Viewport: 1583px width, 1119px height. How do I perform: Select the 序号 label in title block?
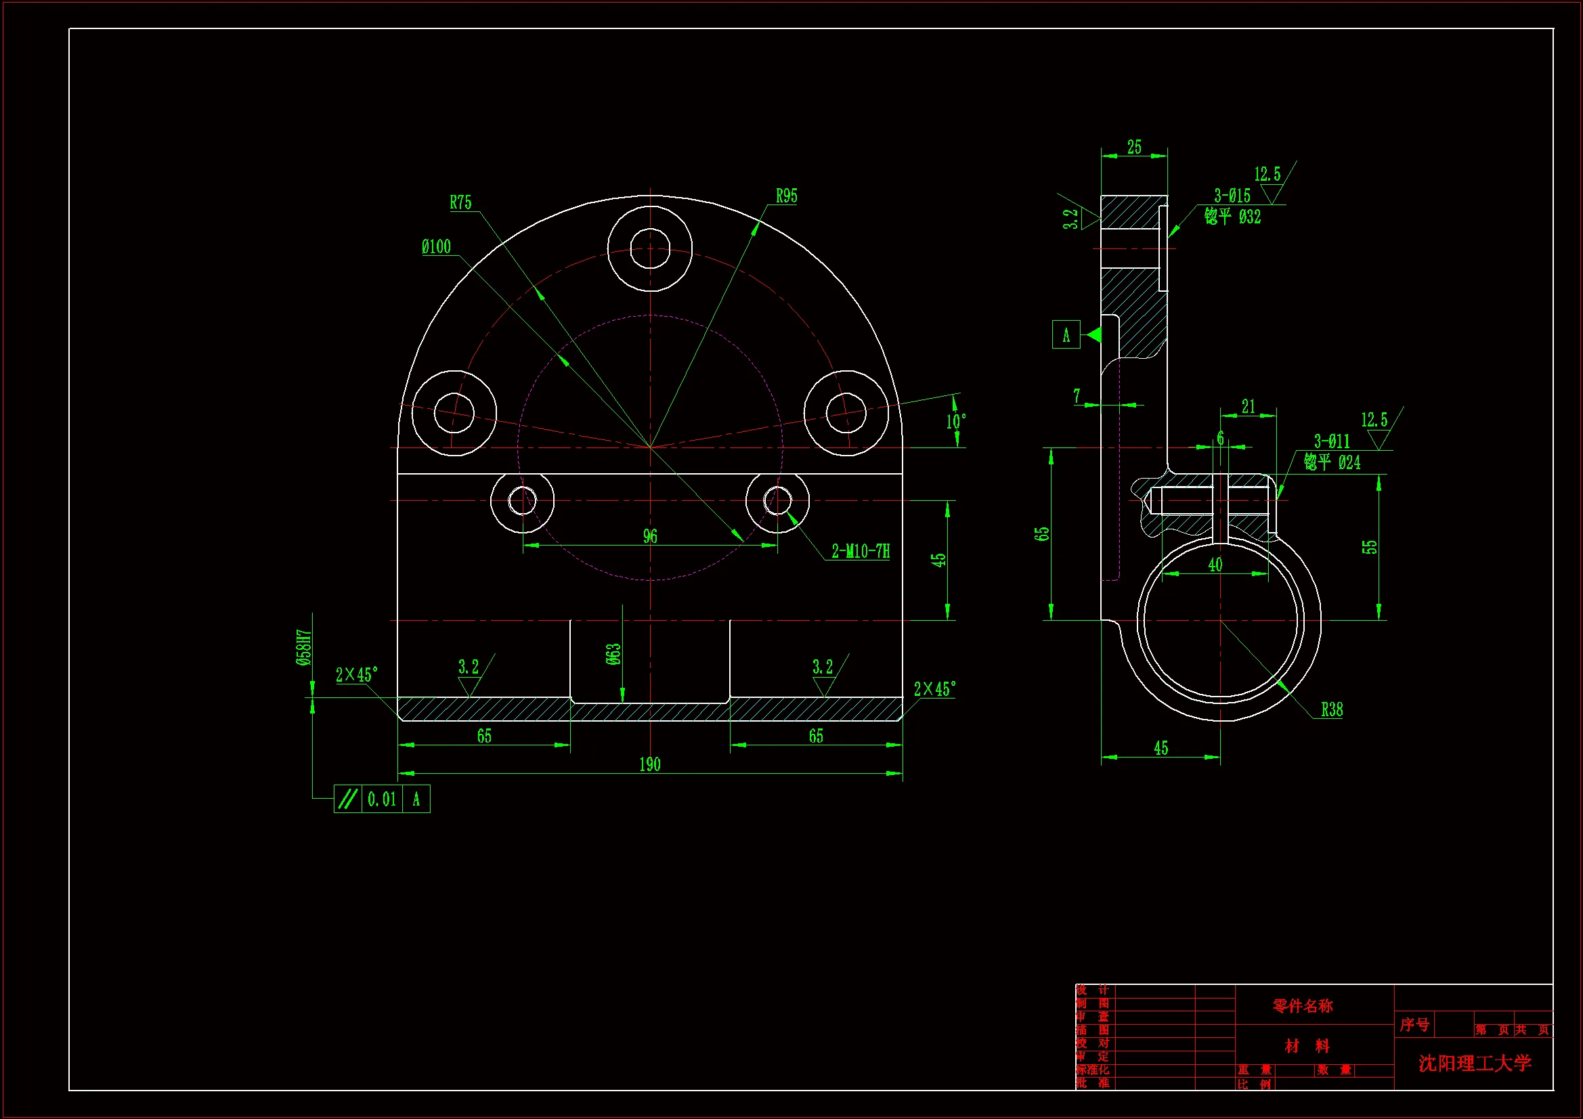[x=1414, y=1024]
